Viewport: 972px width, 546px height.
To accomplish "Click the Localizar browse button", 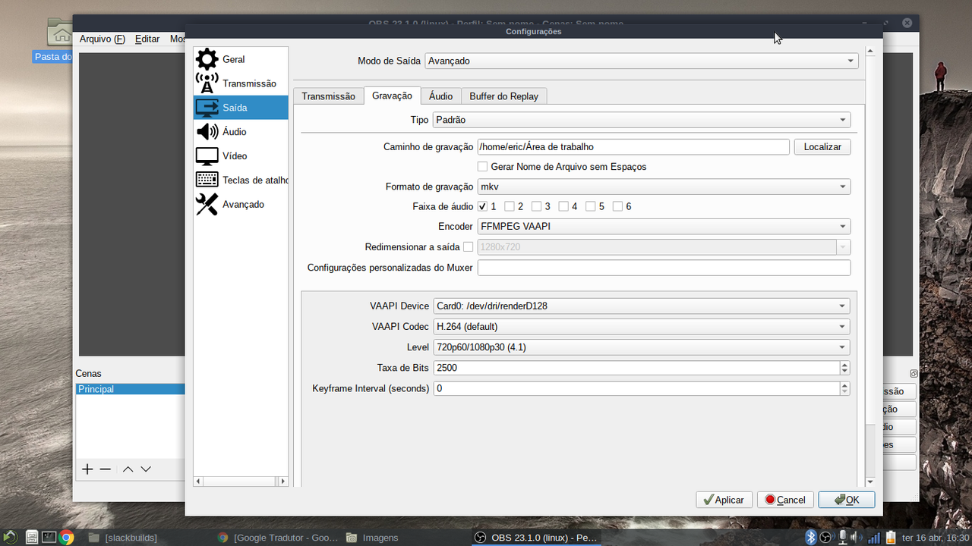I will [x=822, y=147].
